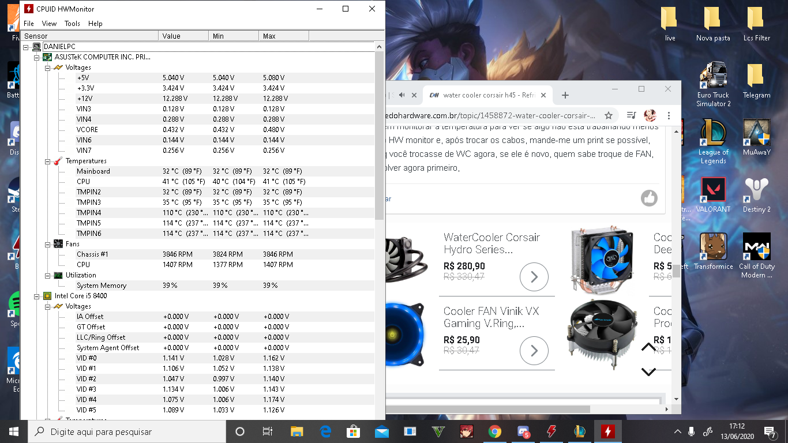Close the 'water cooler corsair h45' tab
The image size is (788, 443).
pos(542,95)
